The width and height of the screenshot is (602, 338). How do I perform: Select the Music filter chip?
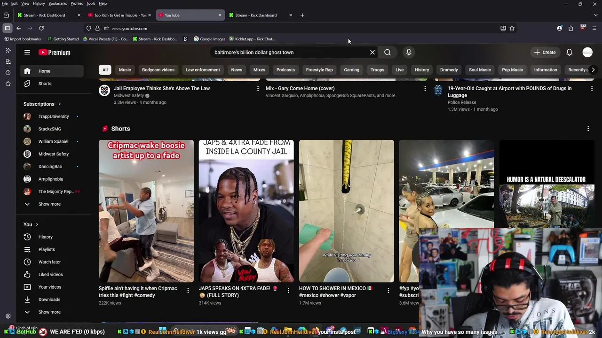pos(125,70)
